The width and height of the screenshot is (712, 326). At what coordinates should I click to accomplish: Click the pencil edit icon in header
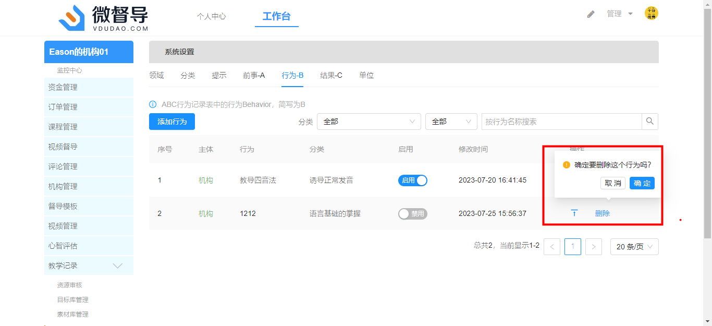pos(591,14)
